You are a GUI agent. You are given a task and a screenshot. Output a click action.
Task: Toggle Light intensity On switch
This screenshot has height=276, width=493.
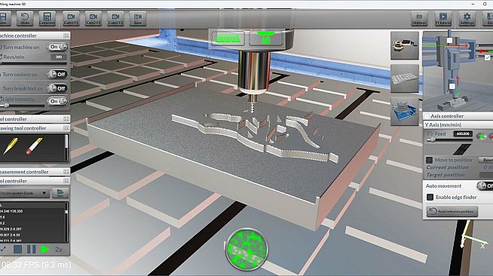point(57,101)
